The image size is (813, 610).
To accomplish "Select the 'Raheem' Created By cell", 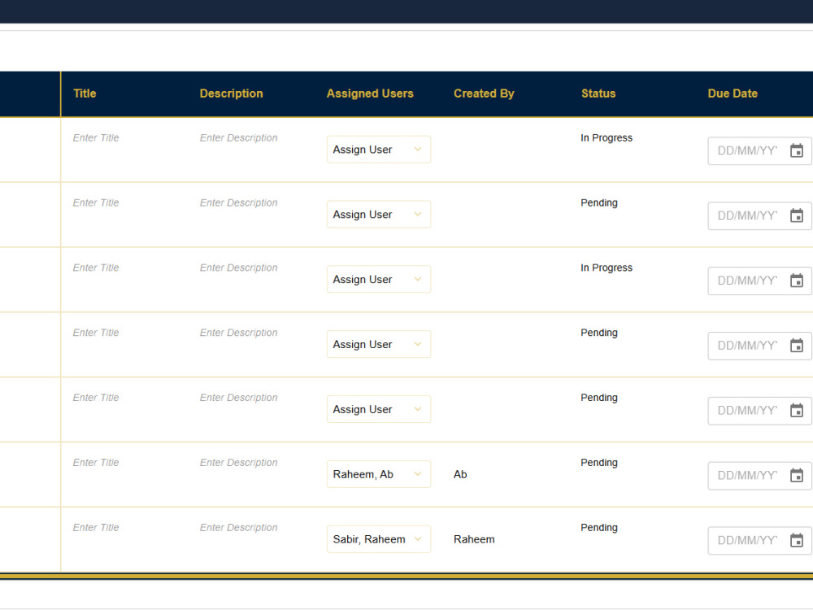I will point(474,539).
